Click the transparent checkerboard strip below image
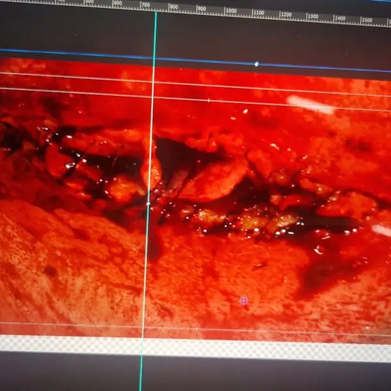The width and height of the screenshot is (391, 391). 195,344
